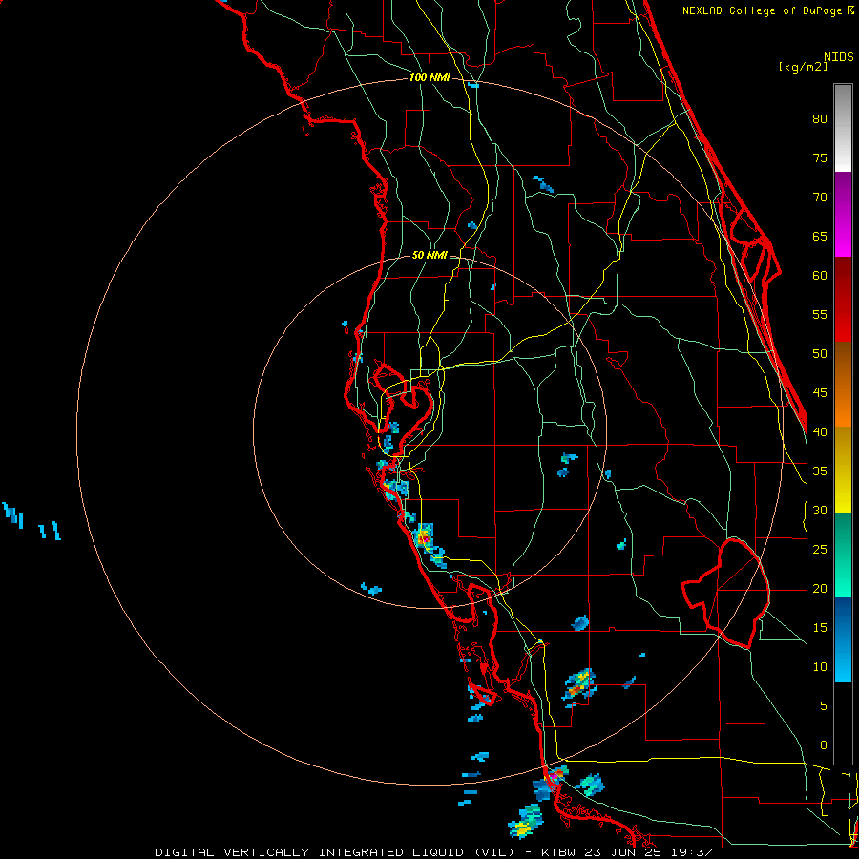Viewport: 859px width, 859px height.
Task: Click the 50 NMI range ring label
Action: (429, 255)
